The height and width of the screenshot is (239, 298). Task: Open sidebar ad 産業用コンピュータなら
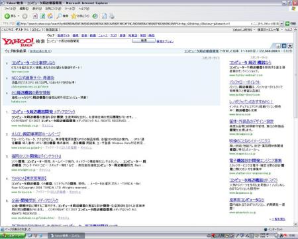[x=246, y=200]
